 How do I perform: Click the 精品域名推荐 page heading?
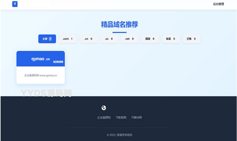click(x=119, y=24)
